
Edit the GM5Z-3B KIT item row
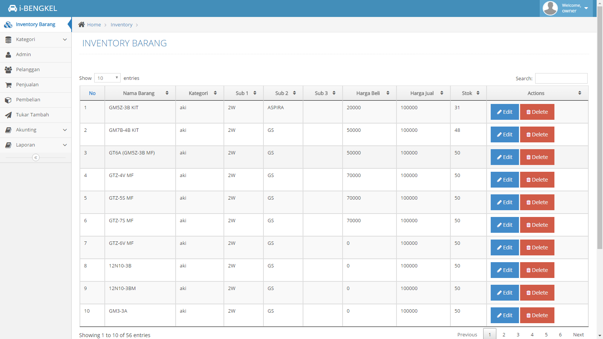tap(505, 112)
